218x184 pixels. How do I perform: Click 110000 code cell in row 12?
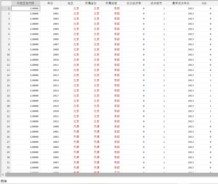point(26,65)
